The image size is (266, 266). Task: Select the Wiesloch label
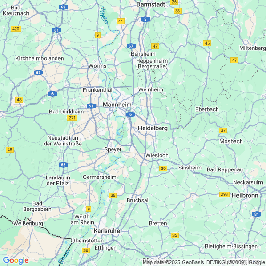pos(157,155)
